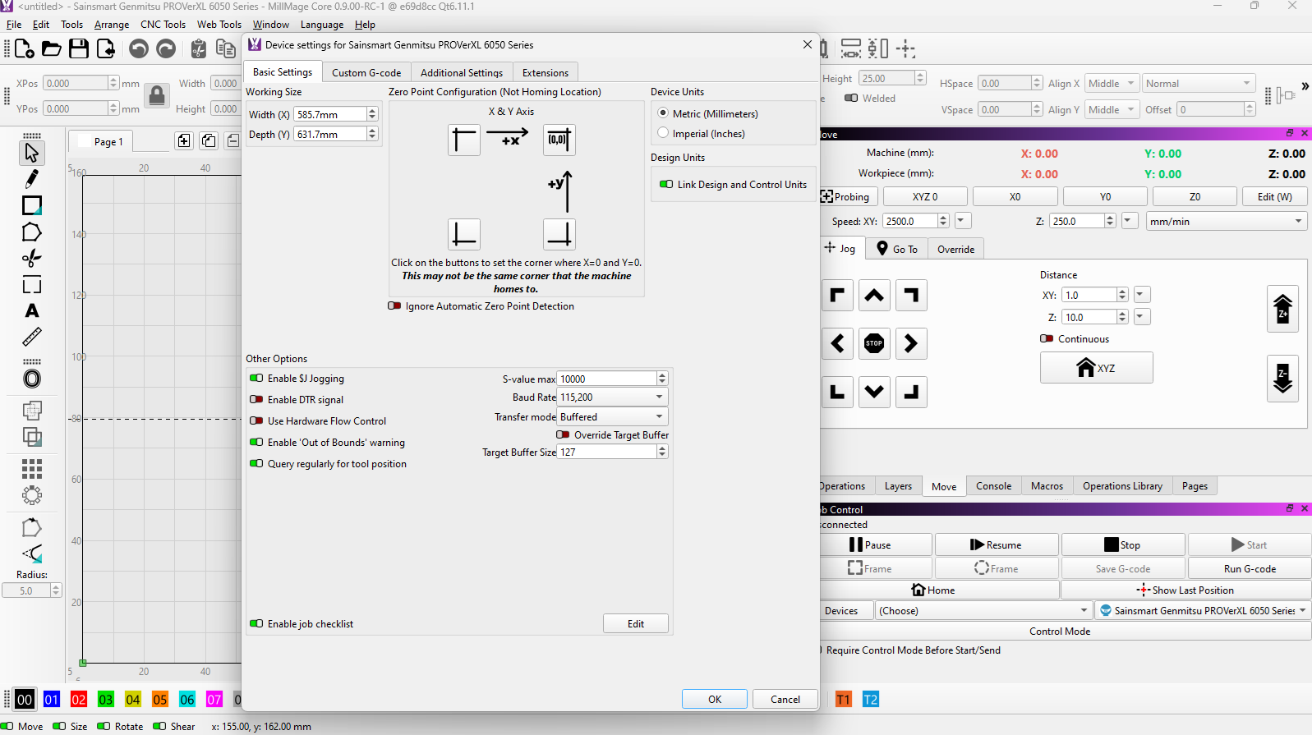1312x735 pixels.
Task: Switch to Custom G-code tab
Action: click(366, 72)
